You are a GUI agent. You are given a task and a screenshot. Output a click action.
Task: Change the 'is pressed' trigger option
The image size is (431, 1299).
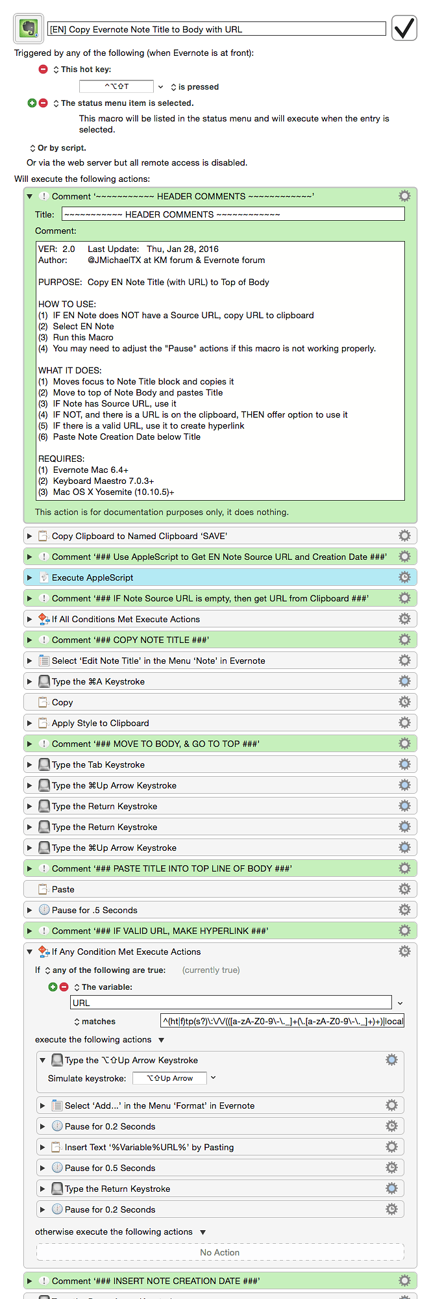pos(195,87)
